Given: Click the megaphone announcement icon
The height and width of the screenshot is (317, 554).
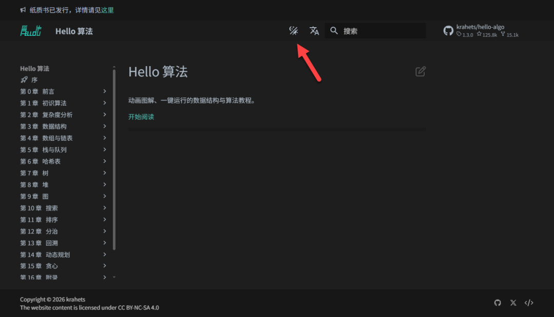Looking at the screenshot, I should click(23, 10).
